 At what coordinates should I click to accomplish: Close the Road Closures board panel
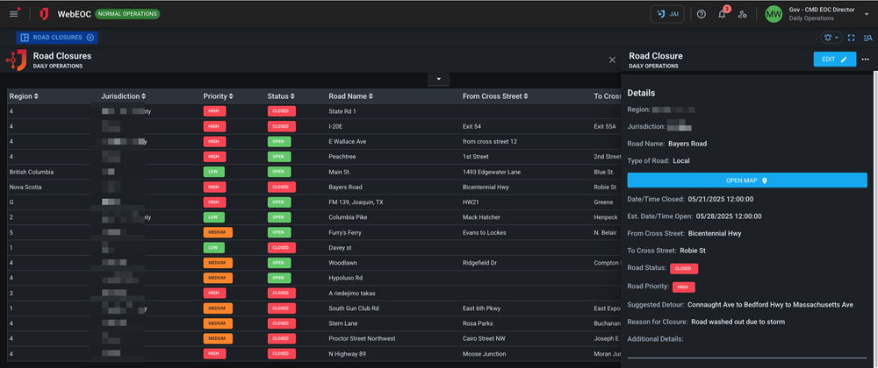click(x=612, y=60)
